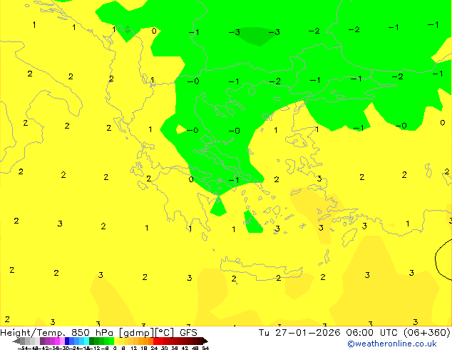Click the -54 label on the legend
The image size is (452, 350).
pyautogui.click(x=23, y=348)
